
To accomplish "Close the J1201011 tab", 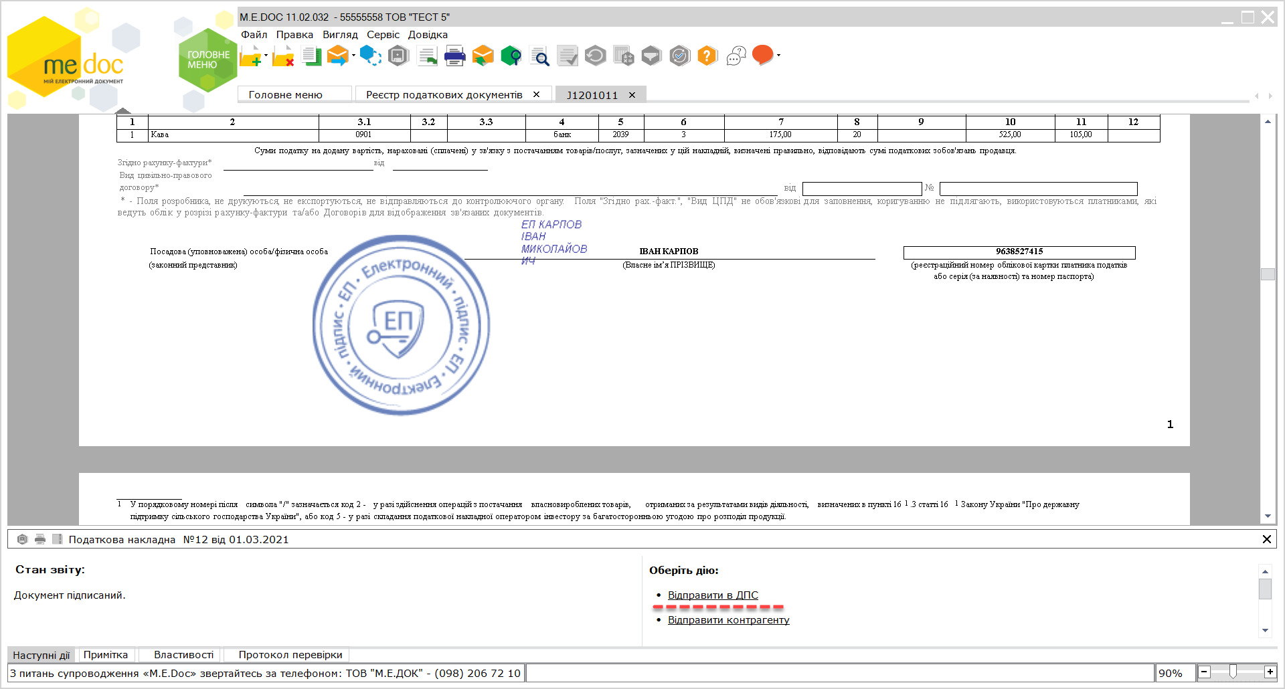I will coord(632,95).
